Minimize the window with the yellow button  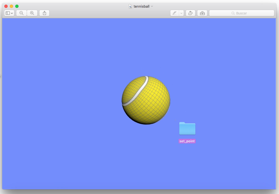click(11, 6)
